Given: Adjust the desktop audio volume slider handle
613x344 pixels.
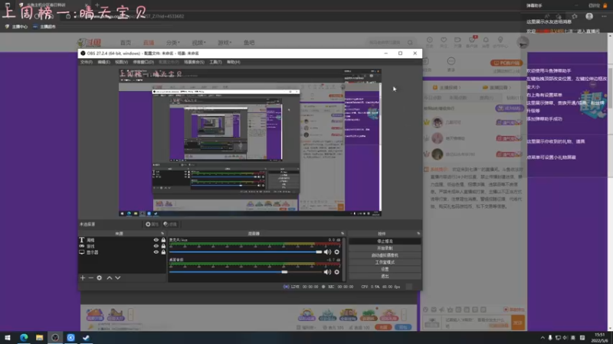Looking at the screenshot, I should [x=284, y=272].
